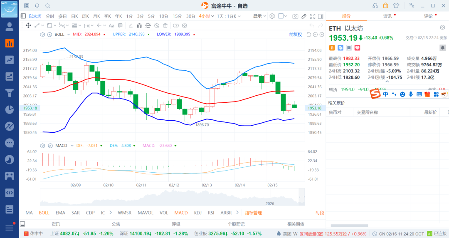Select the crosshair move tool
Screen dimensions: 449x238
(x=28, y=25)
